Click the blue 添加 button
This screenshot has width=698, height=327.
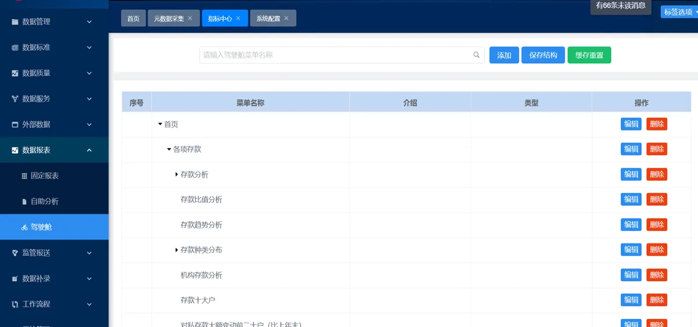click(504, 55)
